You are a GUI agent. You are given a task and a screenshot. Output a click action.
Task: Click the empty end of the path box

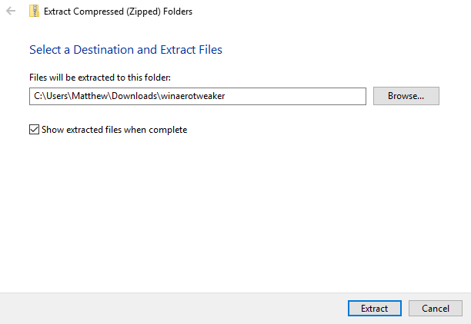pyautogui.click(x=308, y=96)
